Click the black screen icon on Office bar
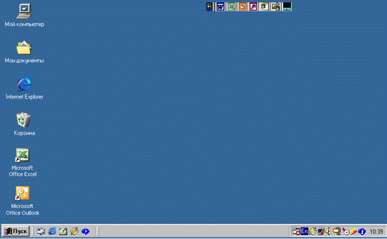387x239 pixels. click(287, 7)
